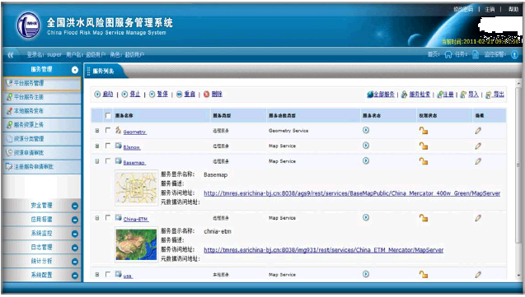Screen dimensions: 525x297
Task: Collapse the sidebar with the double-arrow icon
Action: (x=11, y=55)
